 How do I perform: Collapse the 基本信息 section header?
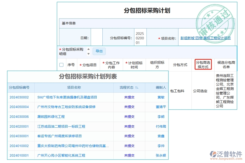point(68,23)
